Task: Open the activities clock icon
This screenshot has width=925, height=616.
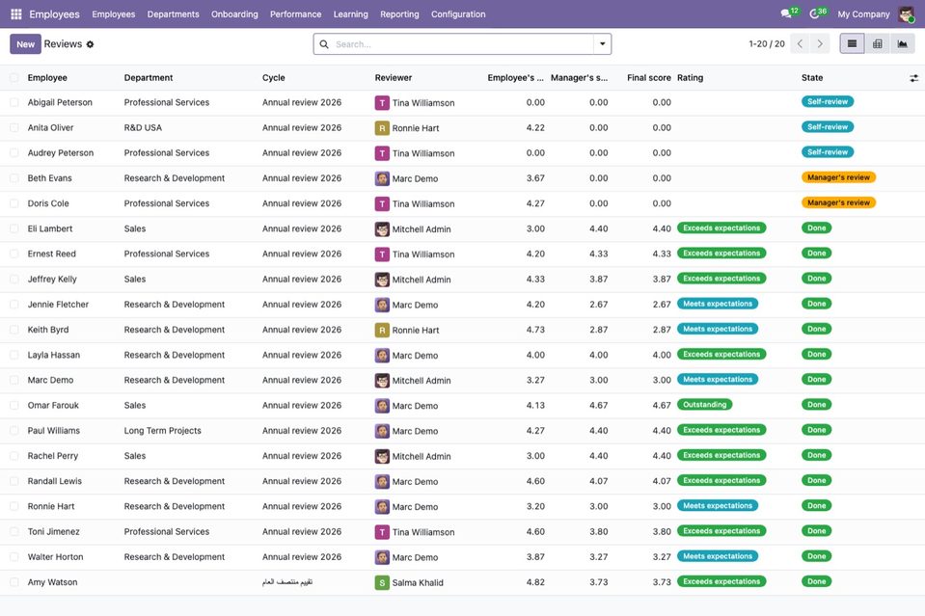Action: click(814, 13)
